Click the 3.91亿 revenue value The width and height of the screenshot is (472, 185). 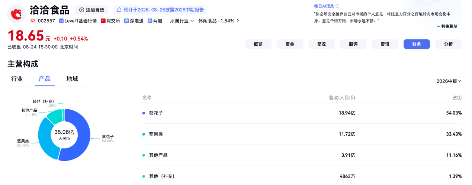[348, 155]
